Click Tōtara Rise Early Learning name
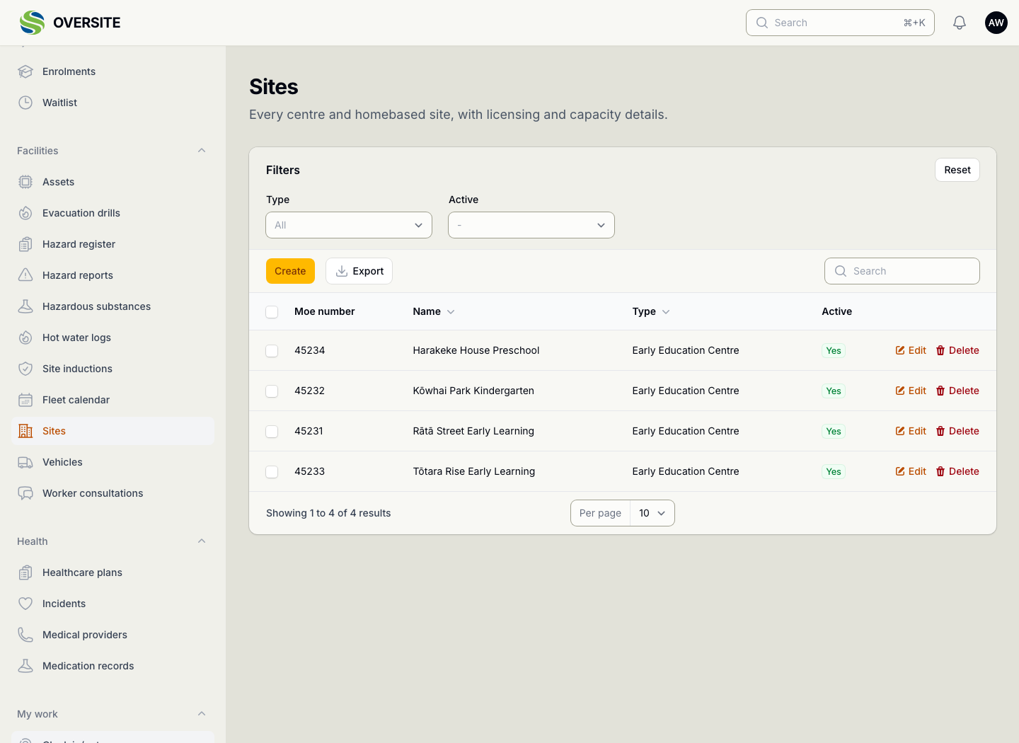1019x743 pixels. [x=474, y=471]
